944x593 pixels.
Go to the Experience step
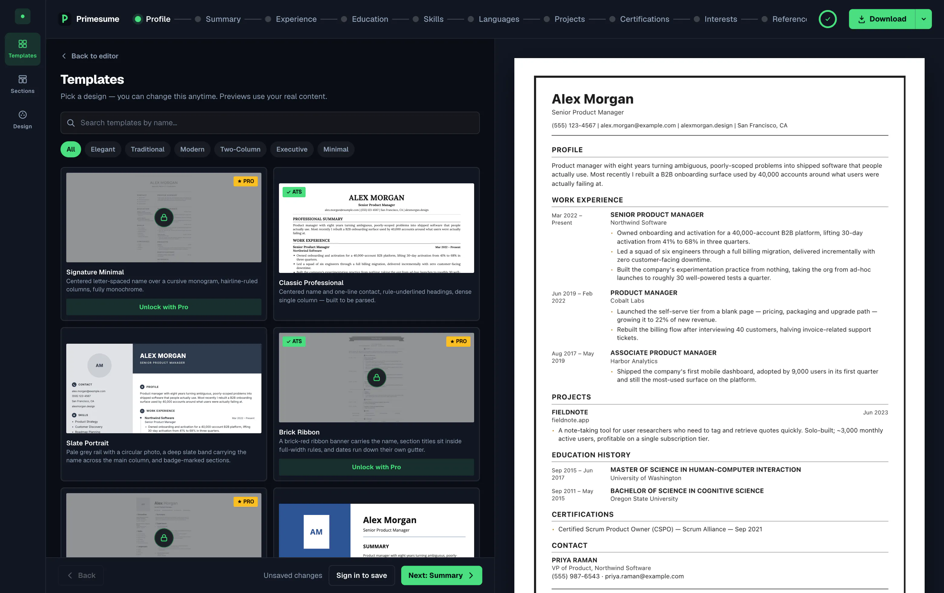click(290, 19)
